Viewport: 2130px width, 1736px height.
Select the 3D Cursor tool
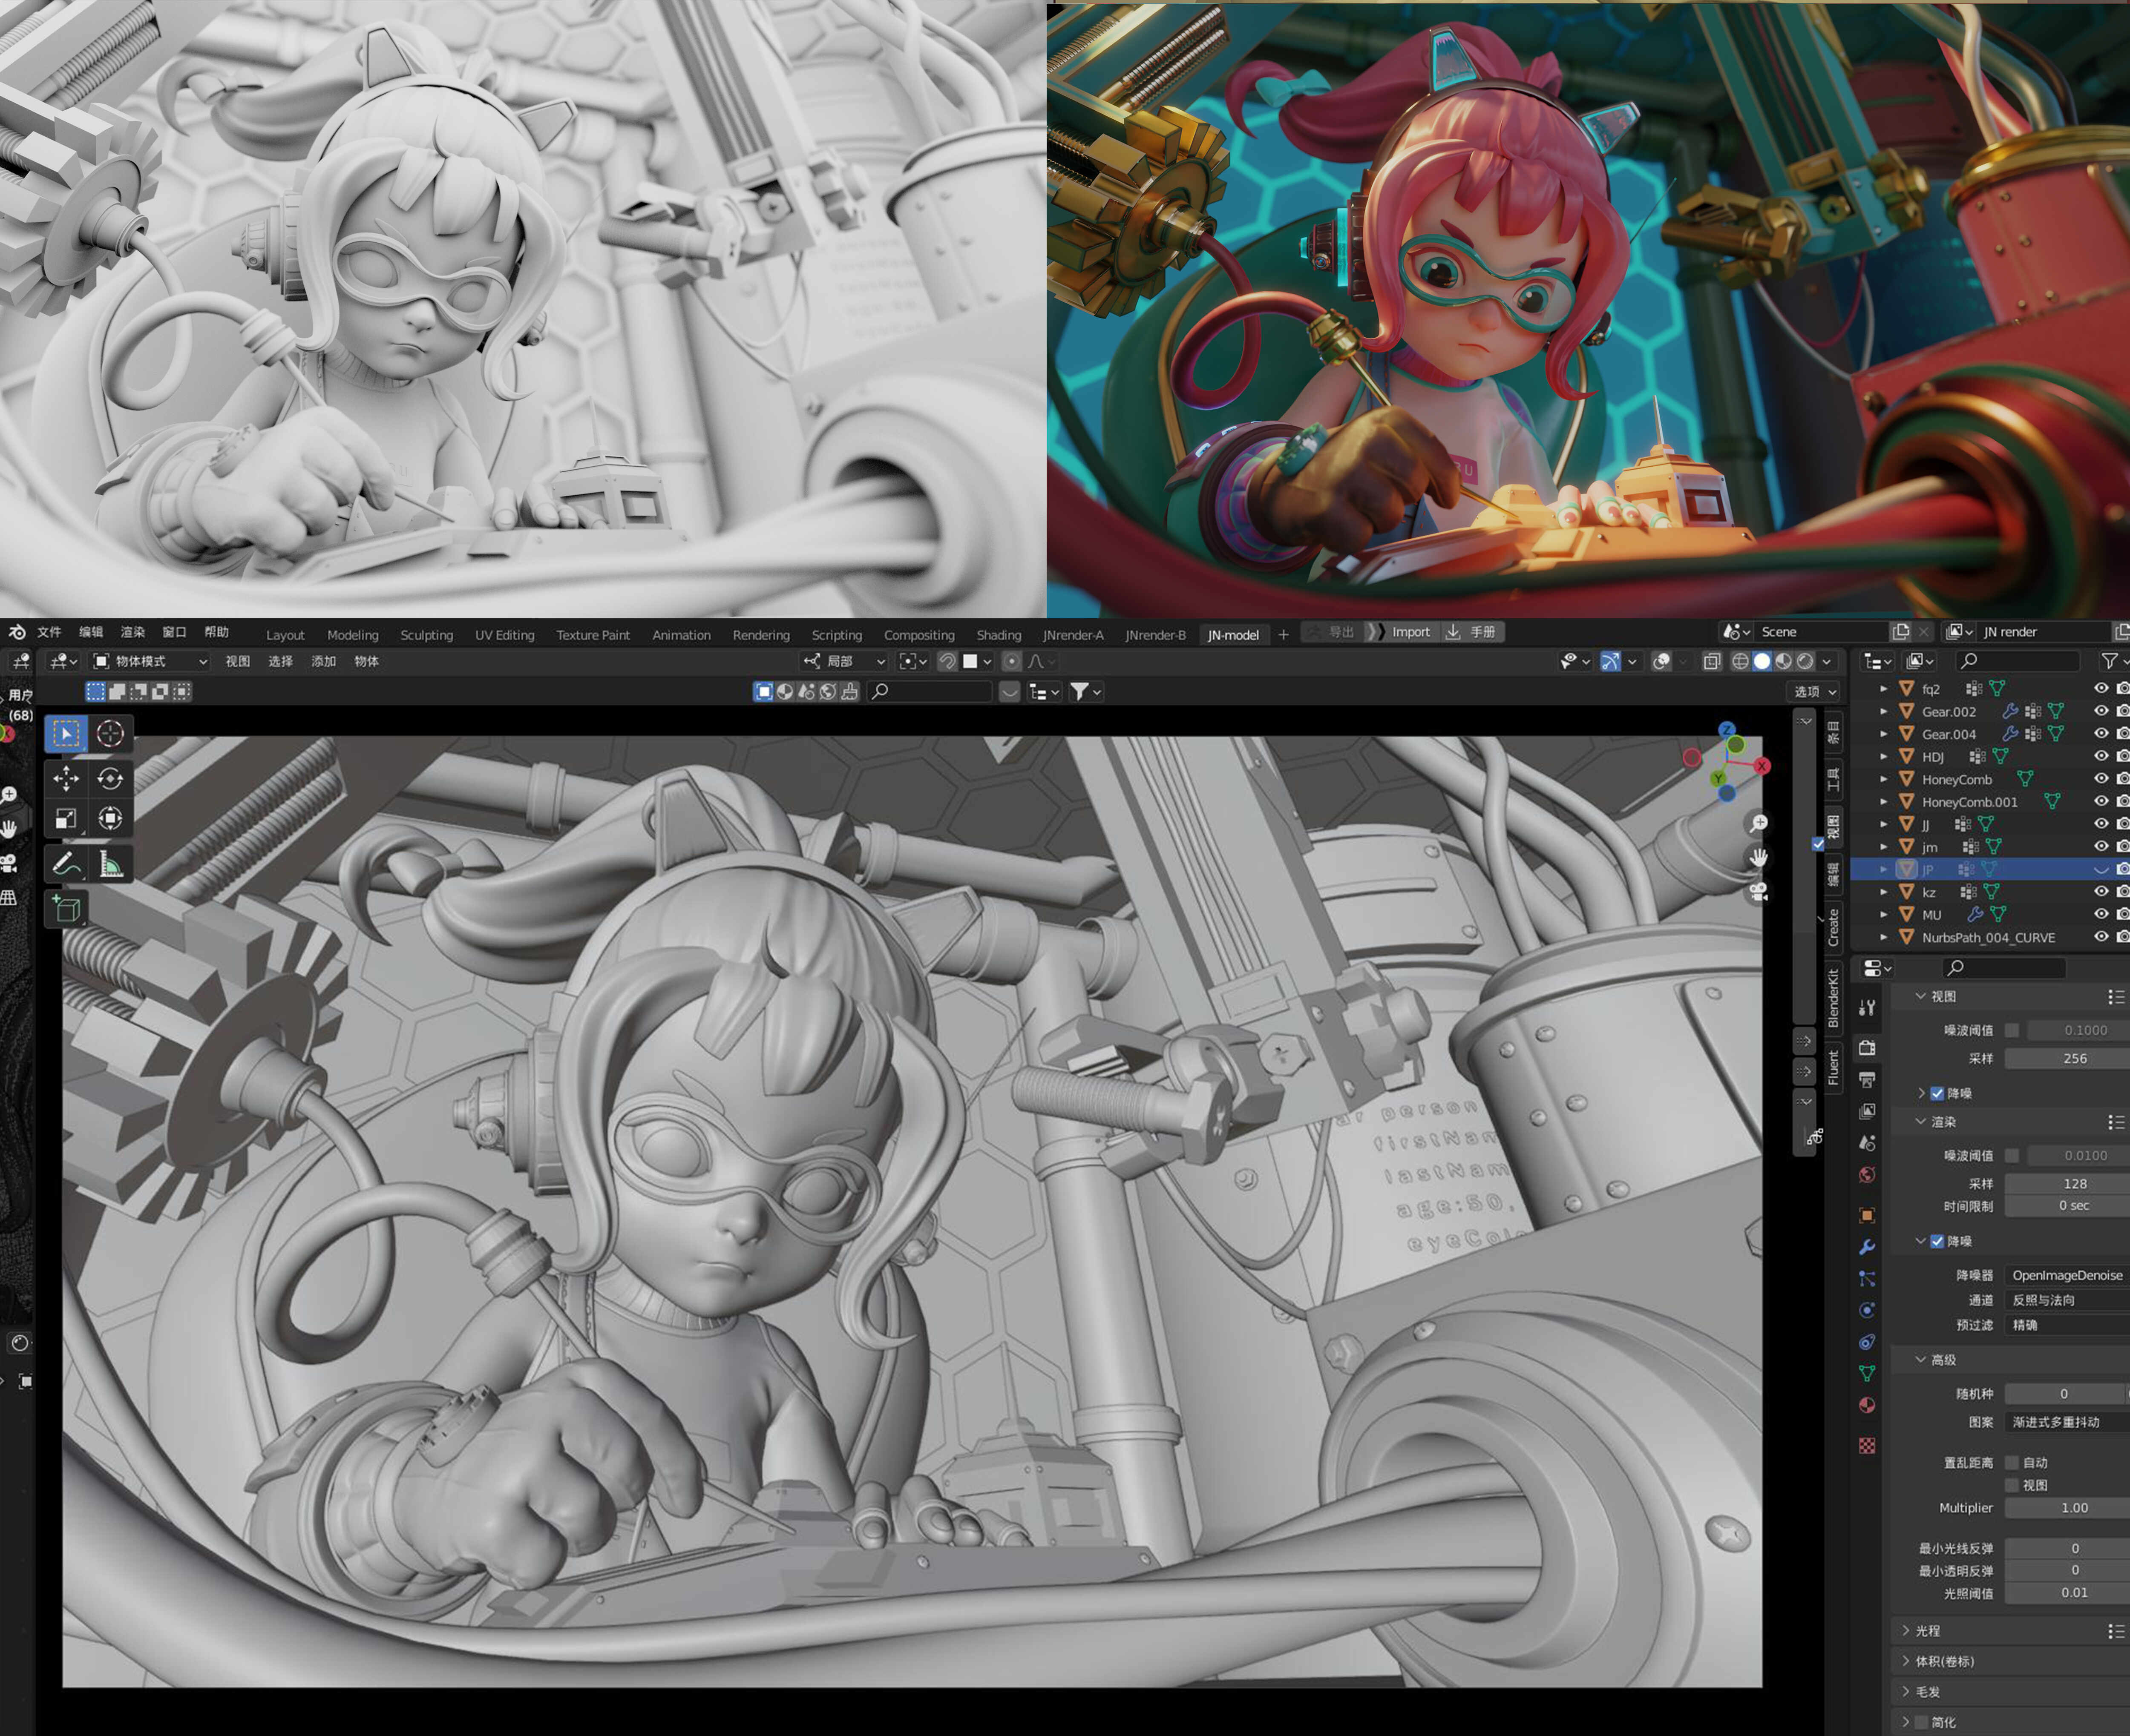[x=110, y=733]
